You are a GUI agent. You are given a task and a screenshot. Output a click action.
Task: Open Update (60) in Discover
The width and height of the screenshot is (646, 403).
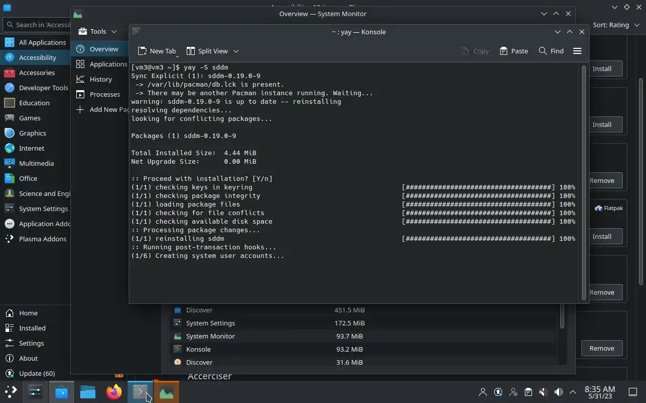click(x=35, y=373)
